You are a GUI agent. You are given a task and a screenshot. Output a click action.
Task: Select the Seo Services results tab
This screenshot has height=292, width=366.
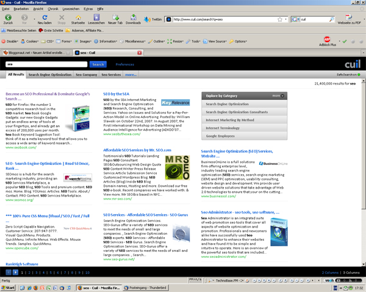tap(111, 75)
